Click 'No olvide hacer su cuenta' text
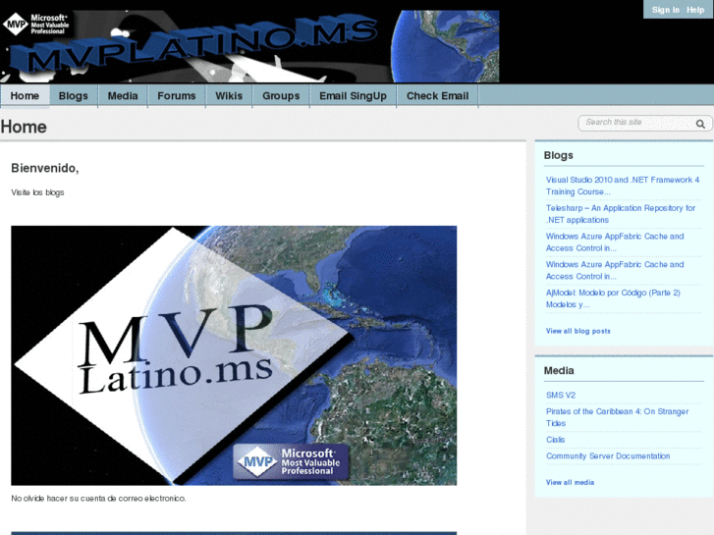This screenshot has width=714, height=535. (x=98, y=499)
